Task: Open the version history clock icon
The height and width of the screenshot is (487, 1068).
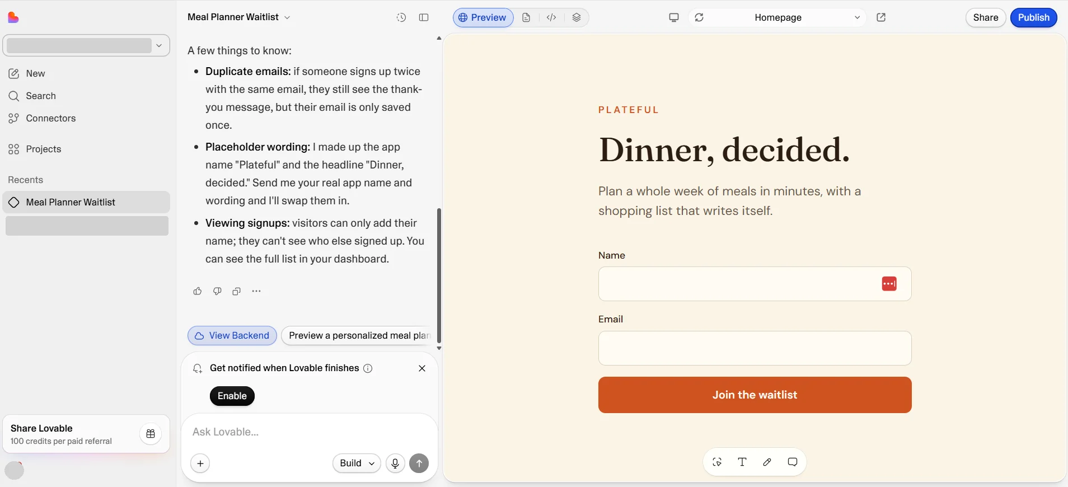Action: click(x=401, y=17)
